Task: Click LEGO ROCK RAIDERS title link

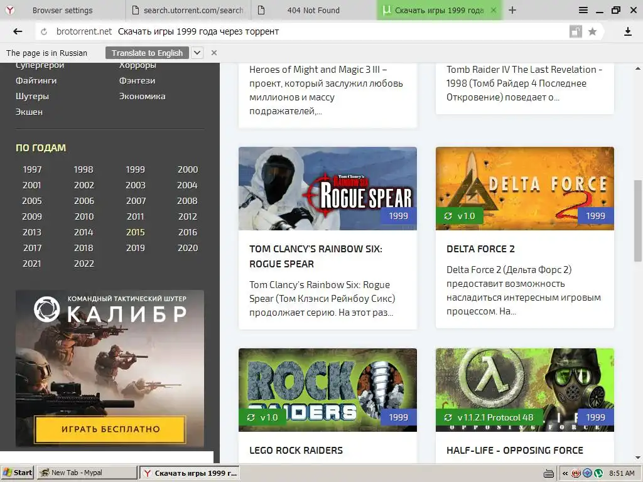Action: click(x=296, y=450)
